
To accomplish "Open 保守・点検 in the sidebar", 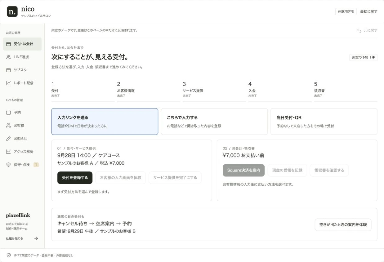I will pyautogui.click(x=22, y=165).
